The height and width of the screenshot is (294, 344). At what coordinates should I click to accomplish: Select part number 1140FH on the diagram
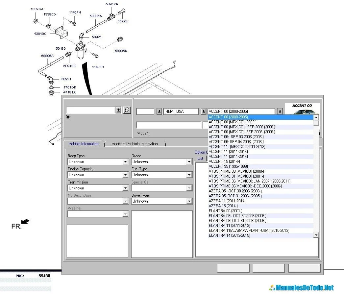pos(75,12)
